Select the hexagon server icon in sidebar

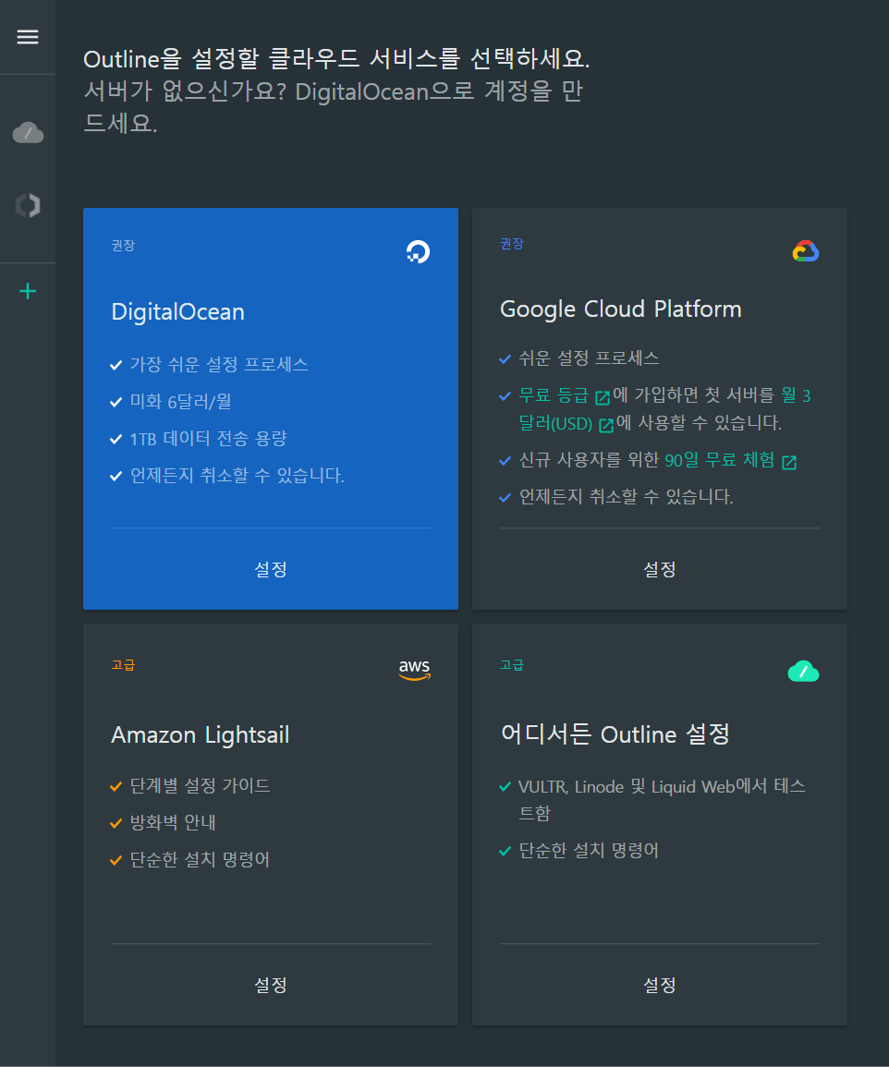[28, 205]
